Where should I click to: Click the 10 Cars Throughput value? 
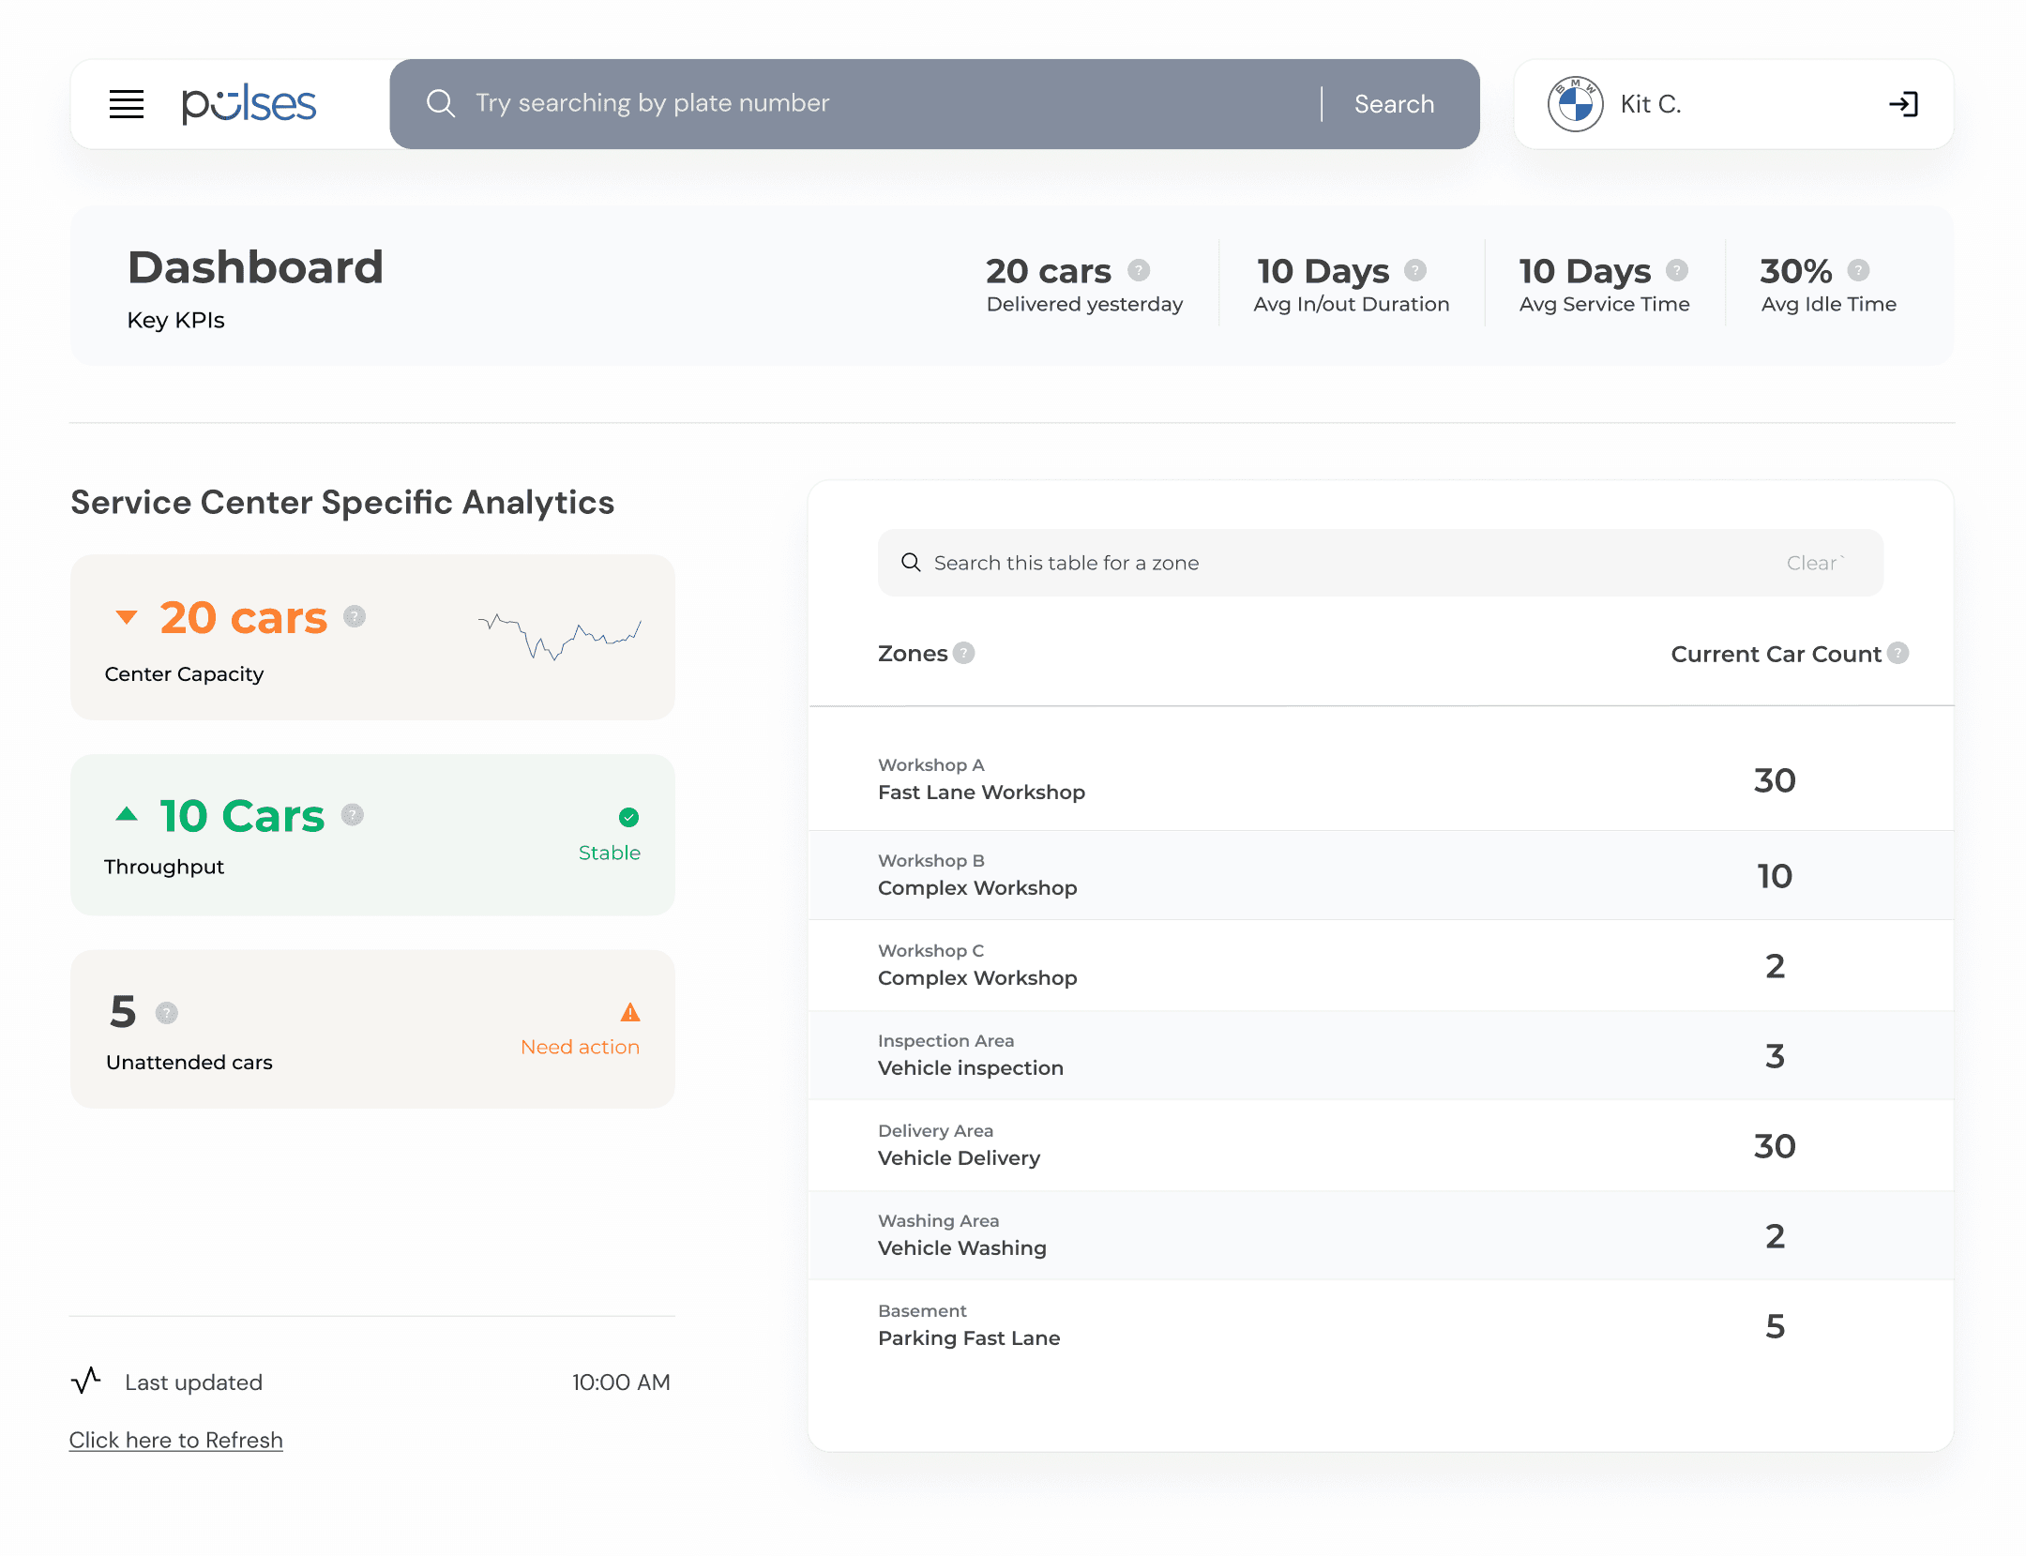(242, 815)
